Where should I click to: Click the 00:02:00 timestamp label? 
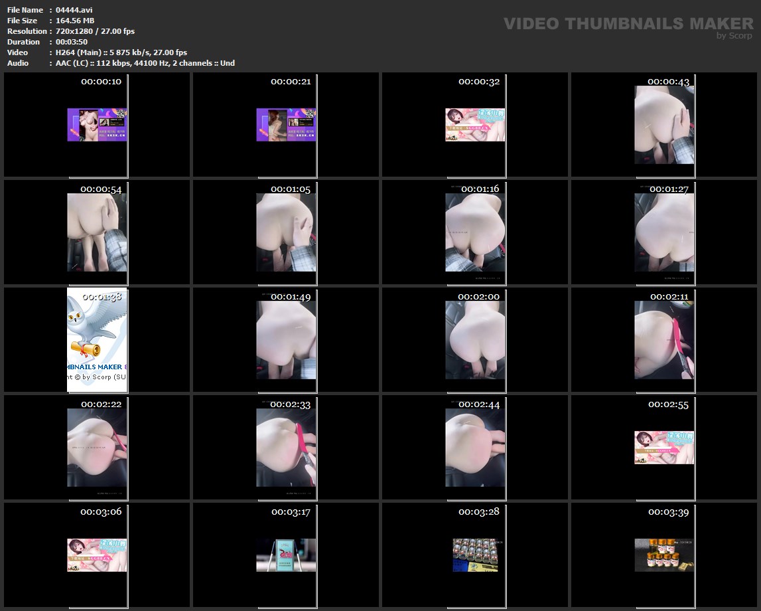[478, 297]
